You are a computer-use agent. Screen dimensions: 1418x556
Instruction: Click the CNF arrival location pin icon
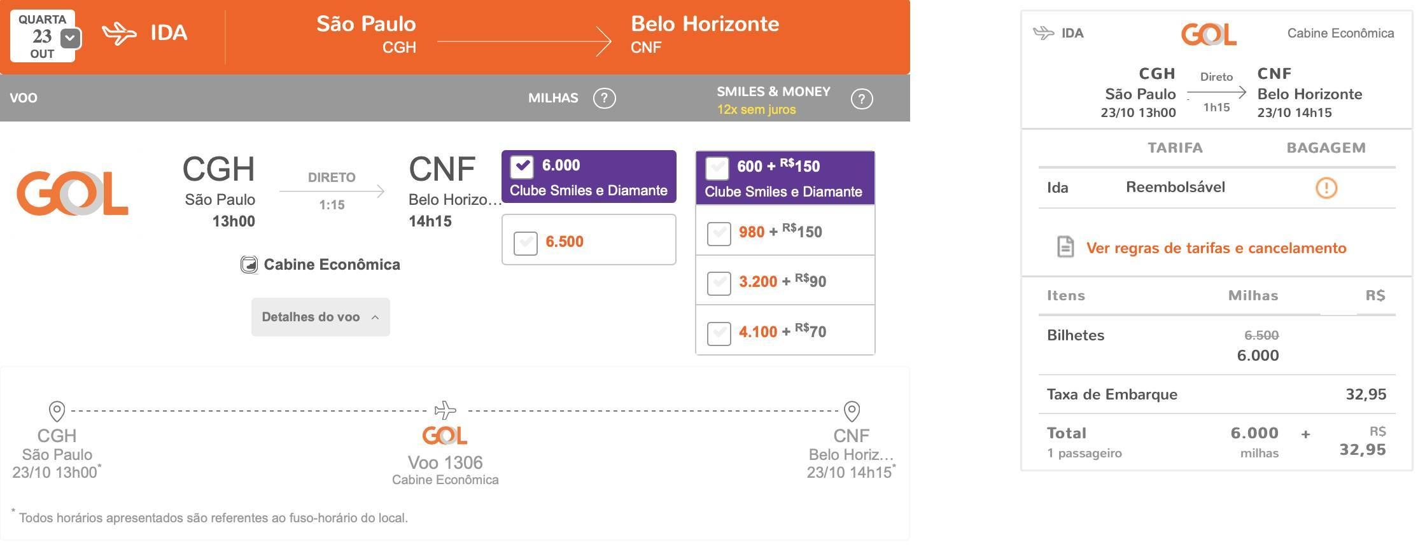[x=852, y=411]
